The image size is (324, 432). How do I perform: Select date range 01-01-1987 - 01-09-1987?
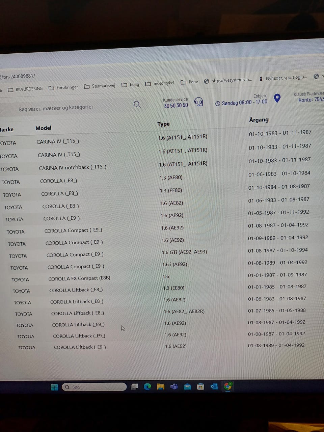277,275
